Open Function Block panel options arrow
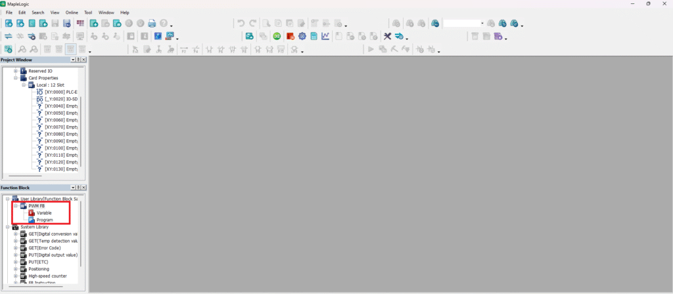Image resolution: width=673 pixels, height=294 pixels. (73, 188)
